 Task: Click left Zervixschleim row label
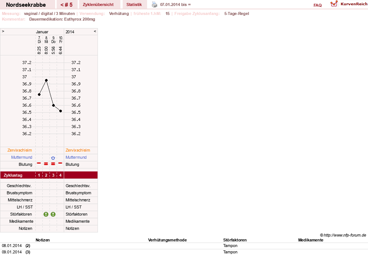coord(20,150)
